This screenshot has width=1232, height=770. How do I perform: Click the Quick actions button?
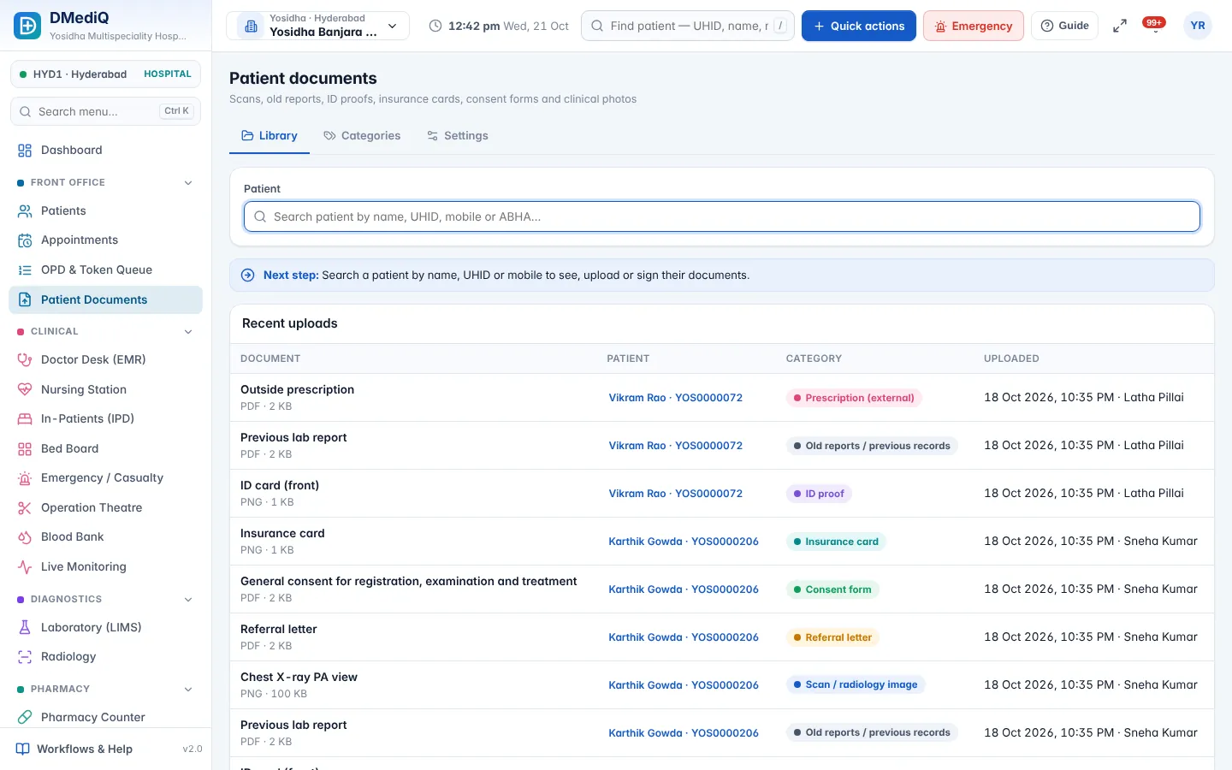[859, 26]
